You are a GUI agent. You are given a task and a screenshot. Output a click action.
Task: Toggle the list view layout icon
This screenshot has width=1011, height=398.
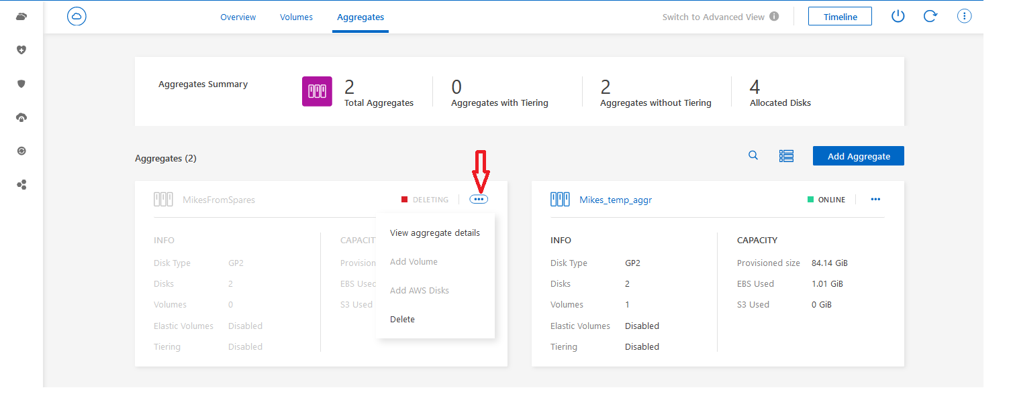[786, 155]
